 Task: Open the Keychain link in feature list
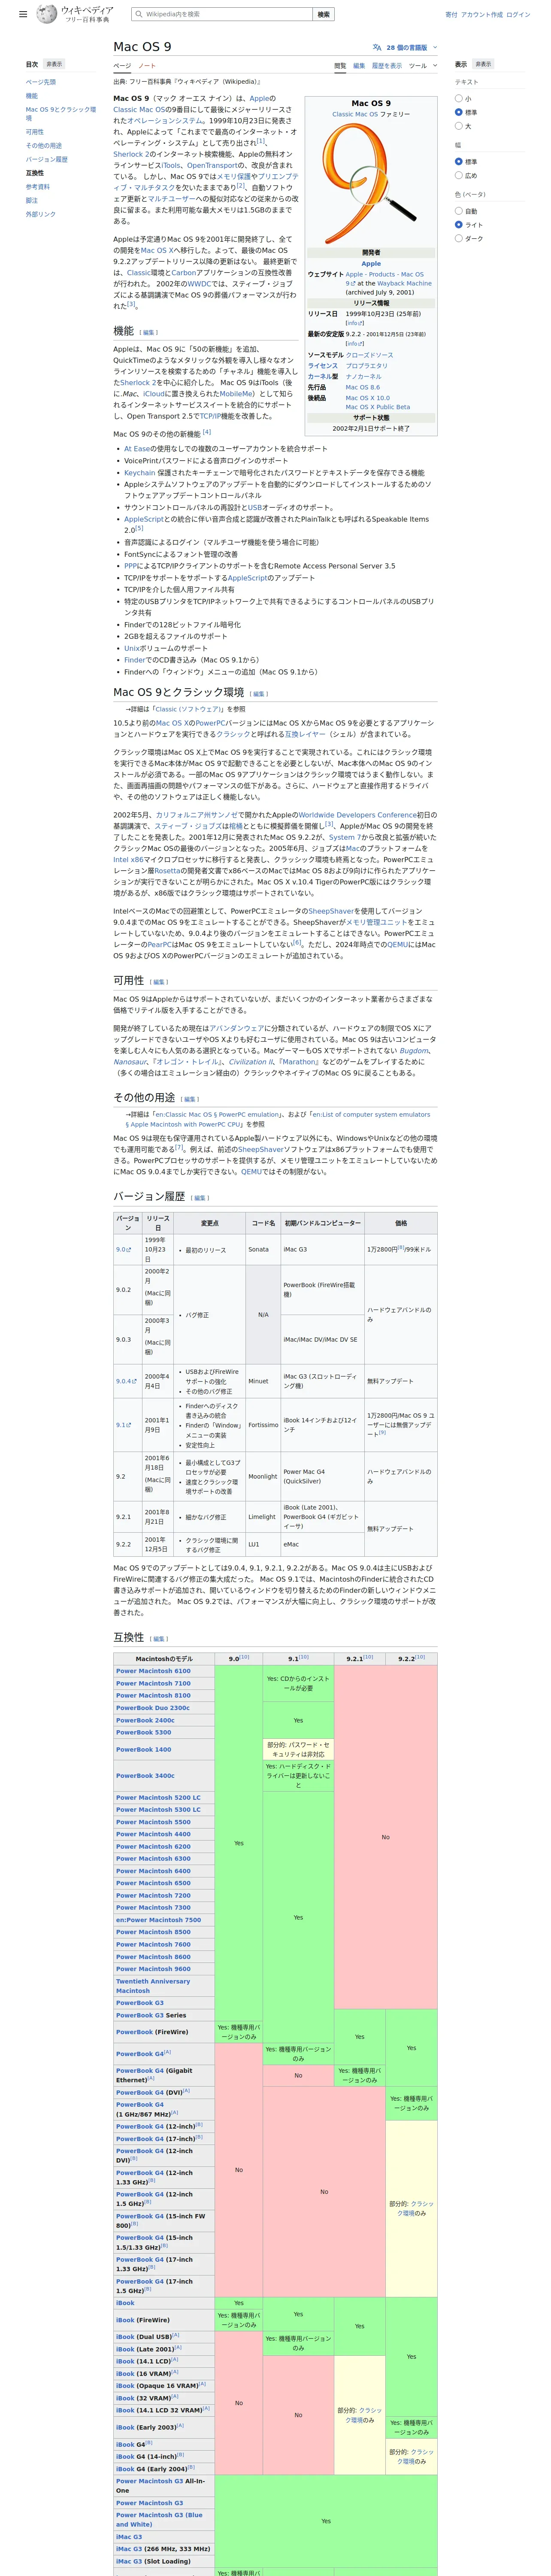[x=140, y=473]
